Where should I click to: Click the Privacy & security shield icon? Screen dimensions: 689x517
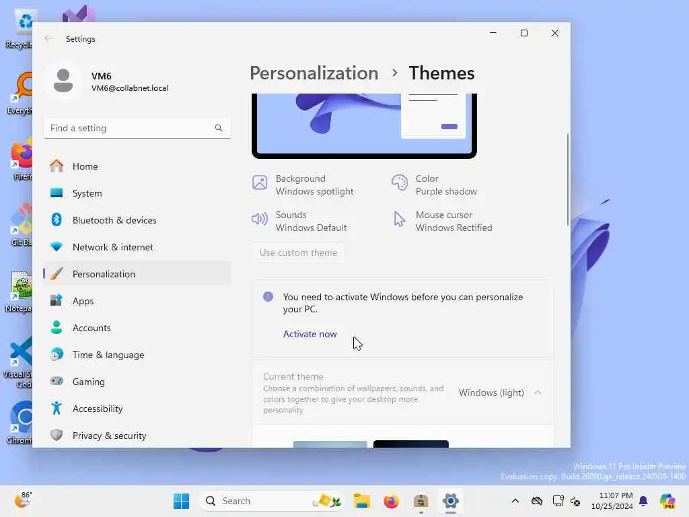[x=57, y=436]
